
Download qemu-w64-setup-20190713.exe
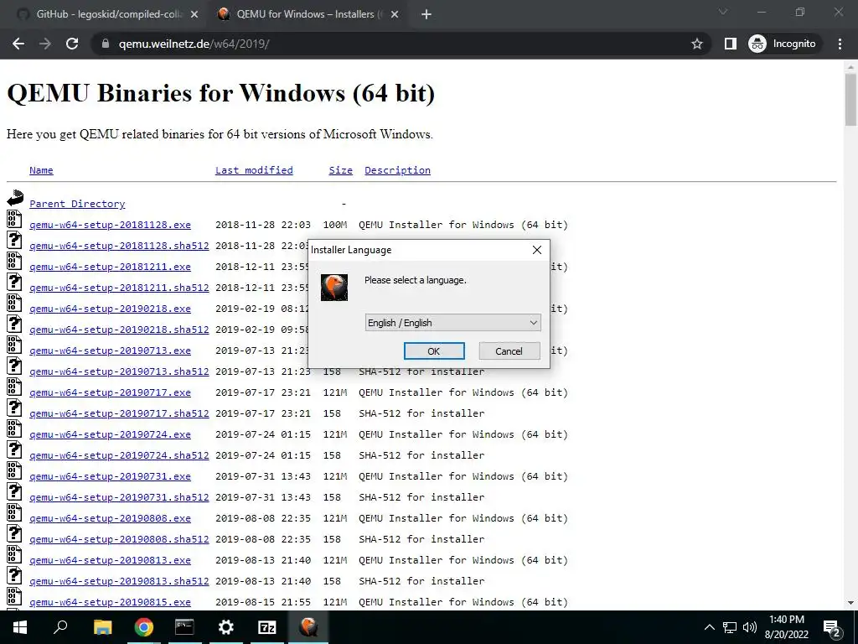[110, 351]
